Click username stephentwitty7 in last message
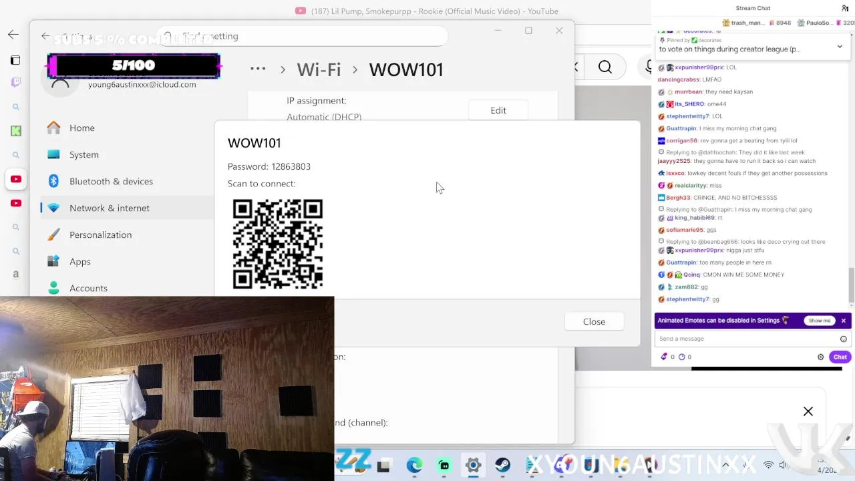 coord(687,299)
